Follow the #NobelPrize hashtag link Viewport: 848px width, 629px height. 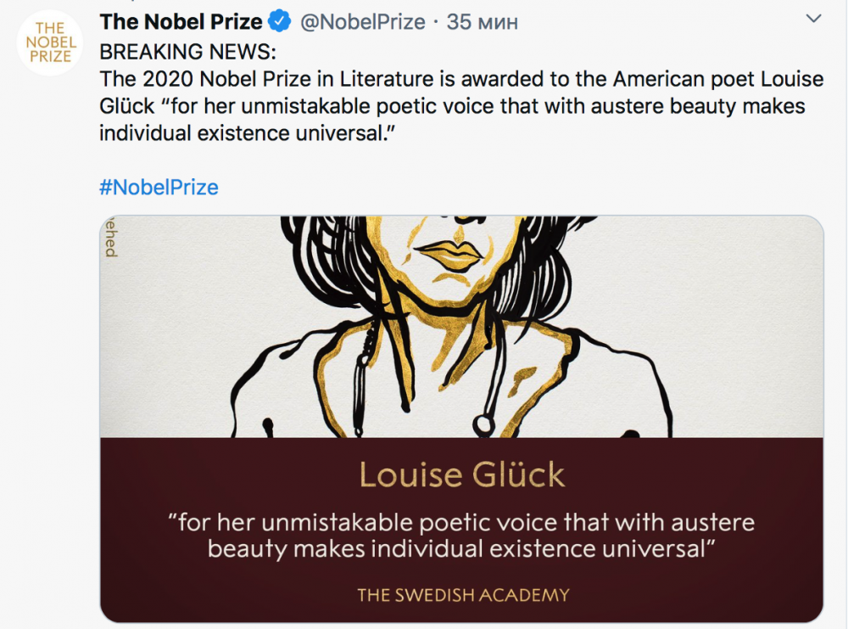159,188
